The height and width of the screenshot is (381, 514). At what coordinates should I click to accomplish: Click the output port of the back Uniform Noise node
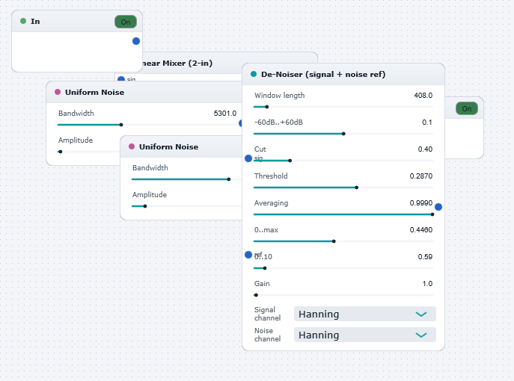click(x=241, y=123)
